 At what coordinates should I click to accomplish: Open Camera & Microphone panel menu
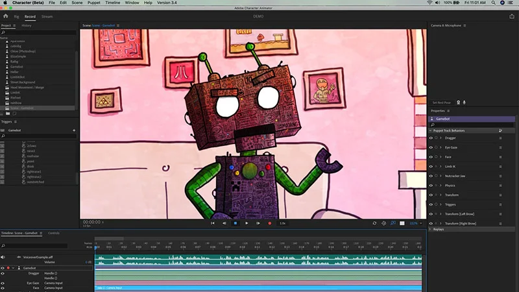pyautogui.click(x=465, y=25)
